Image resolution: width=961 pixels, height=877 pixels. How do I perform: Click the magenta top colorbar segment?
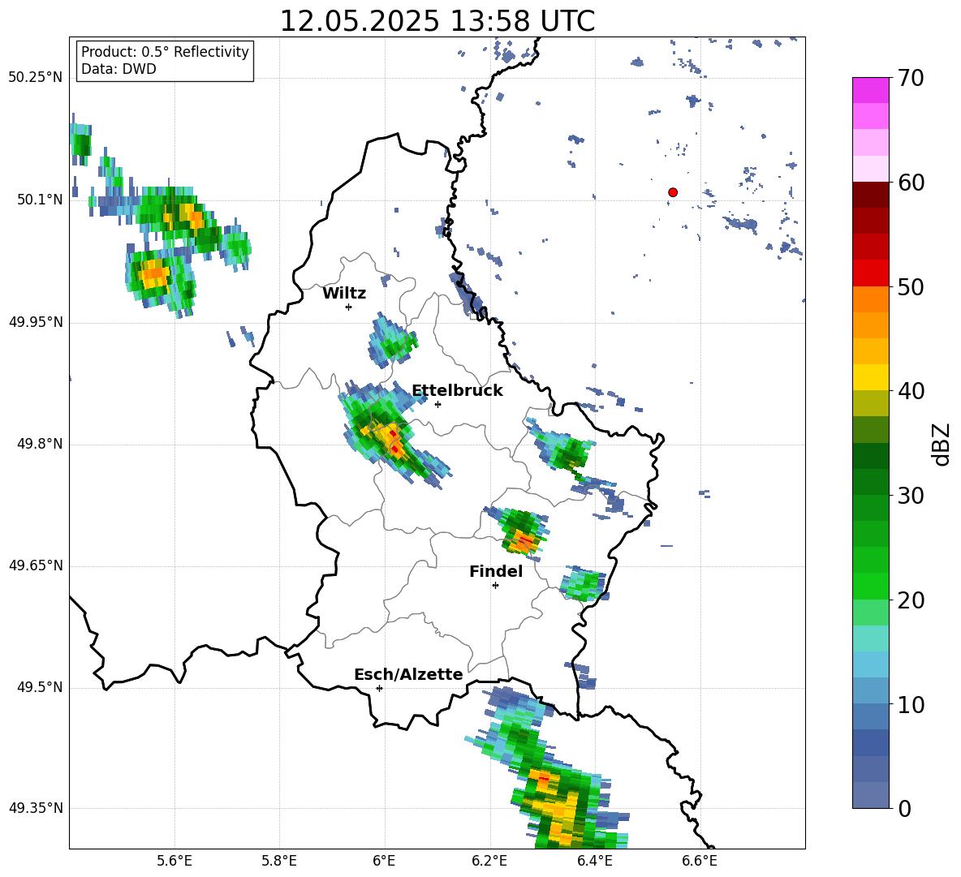870,90
